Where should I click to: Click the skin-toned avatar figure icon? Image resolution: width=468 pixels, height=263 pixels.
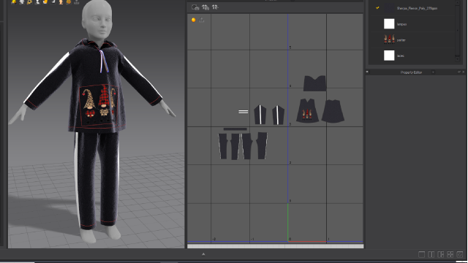click(61, 1)
